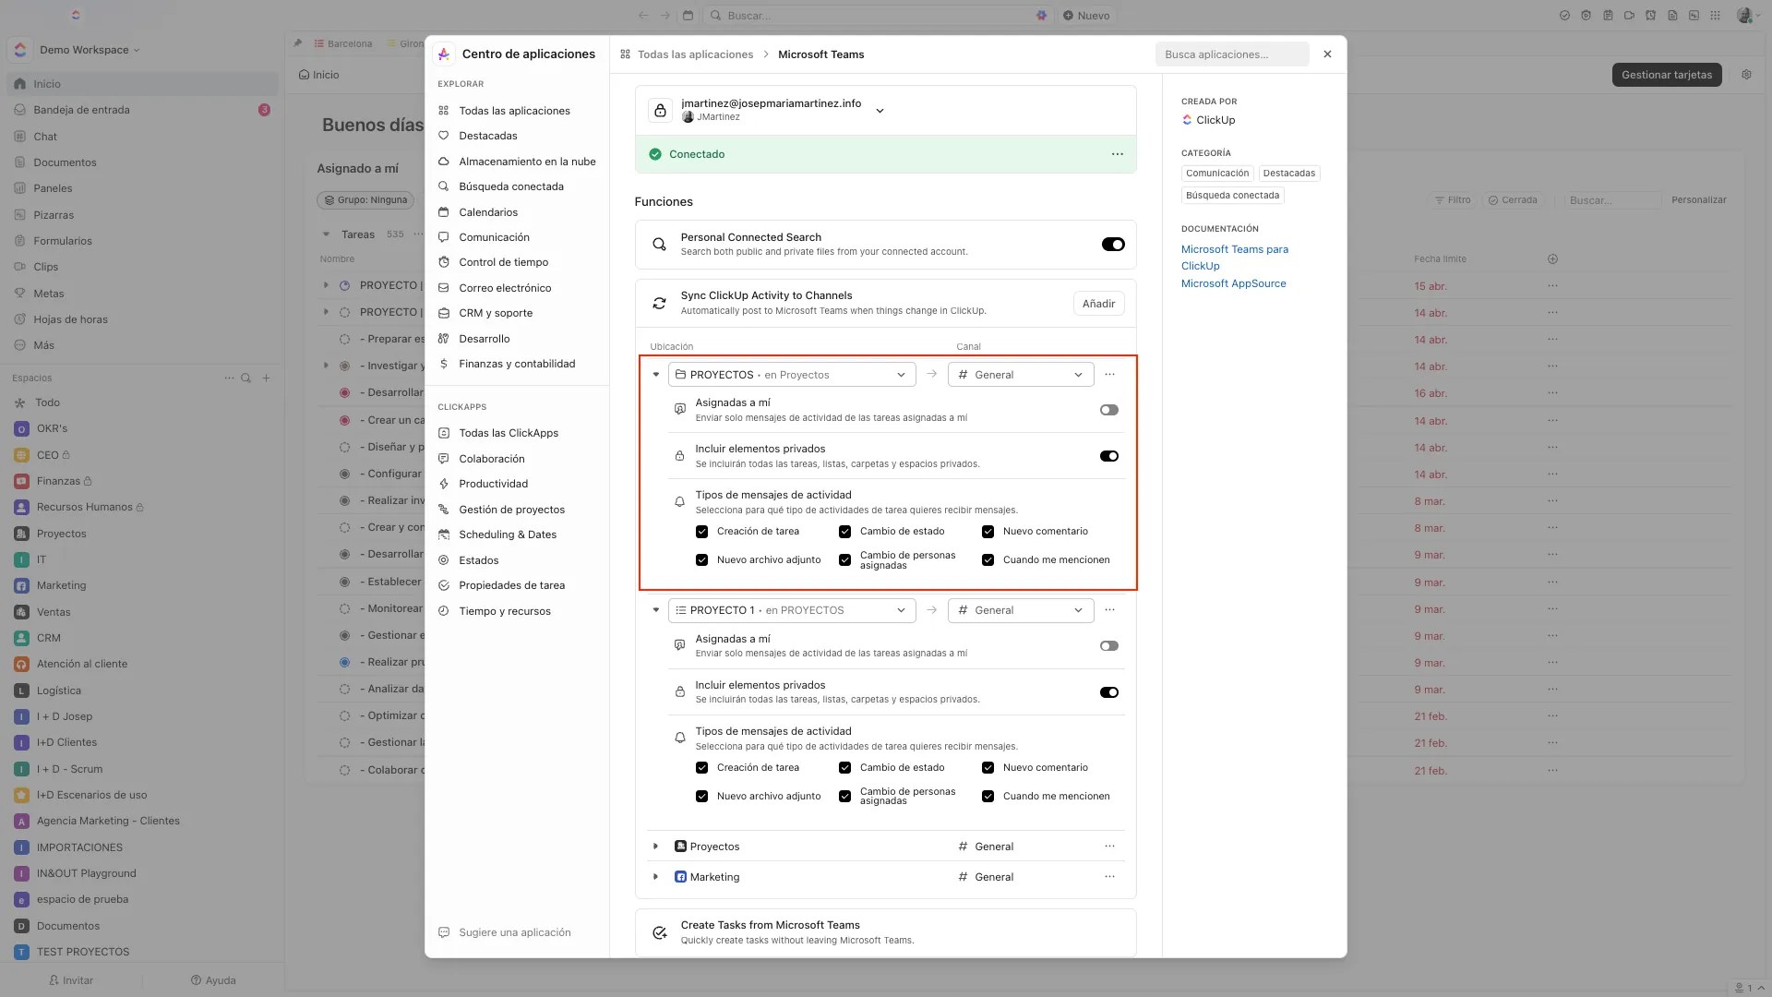Click the Busca aplicaciones search field
The height and width of the screenshot is (997, 1772).
tap(1231, 54)
